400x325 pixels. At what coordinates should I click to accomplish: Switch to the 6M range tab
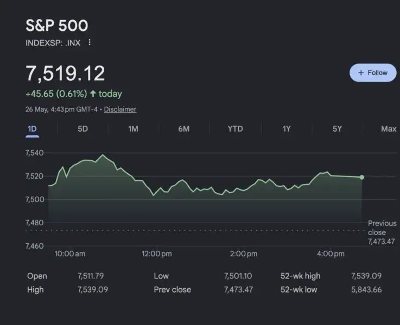click(x=183, y=129)
